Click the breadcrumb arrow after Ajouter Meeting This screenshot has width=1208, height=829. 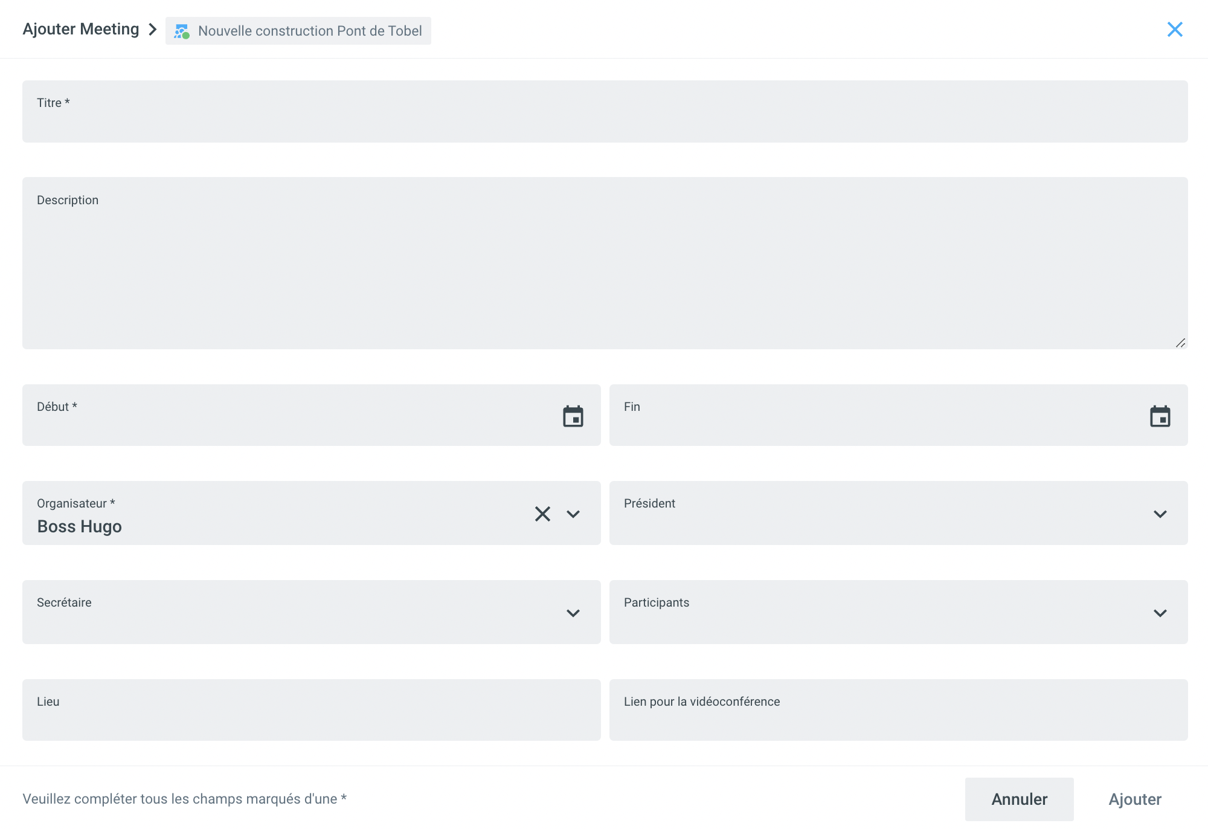153,30
